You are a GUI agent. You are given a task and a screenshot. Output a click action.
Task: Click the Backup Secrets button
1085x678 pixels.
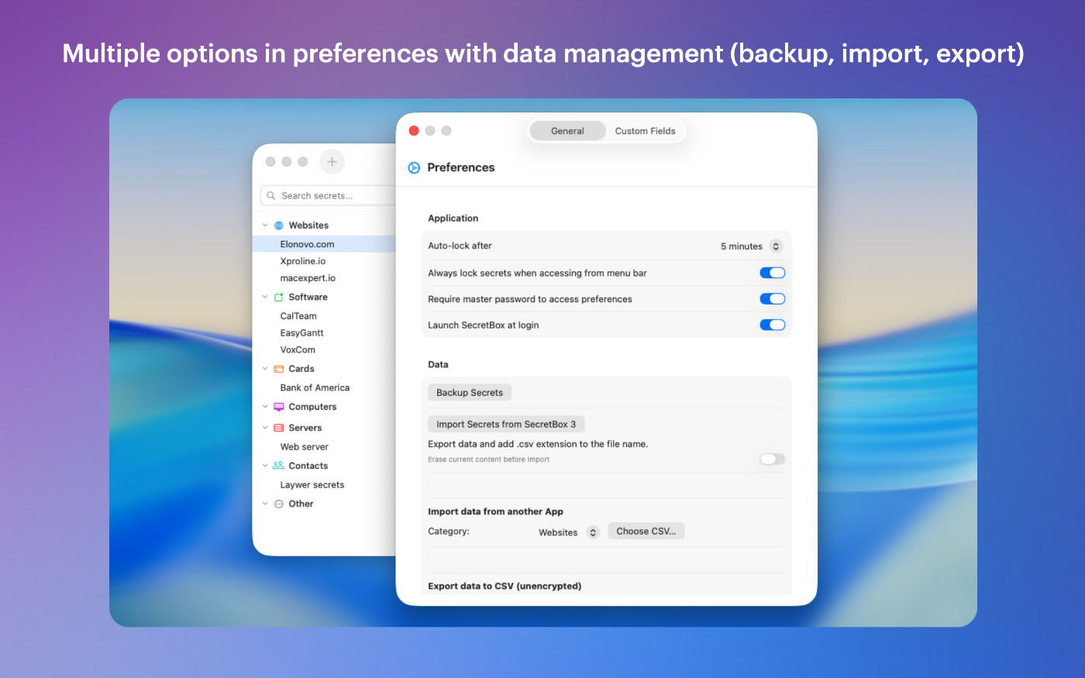click(x=470, y=393)
